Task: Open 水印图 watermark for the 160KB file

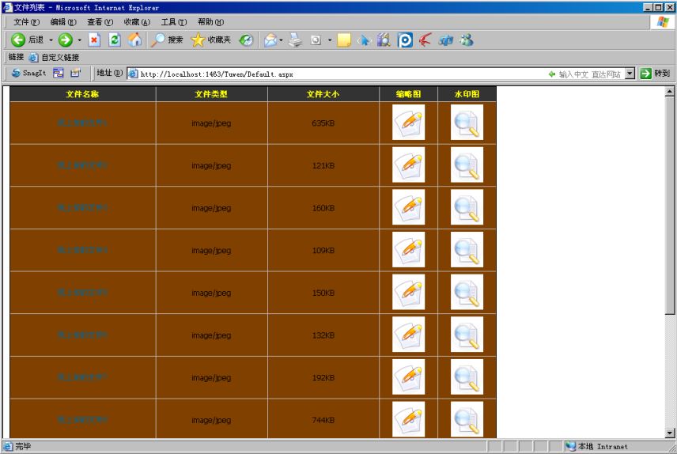Action: (467, 207)
